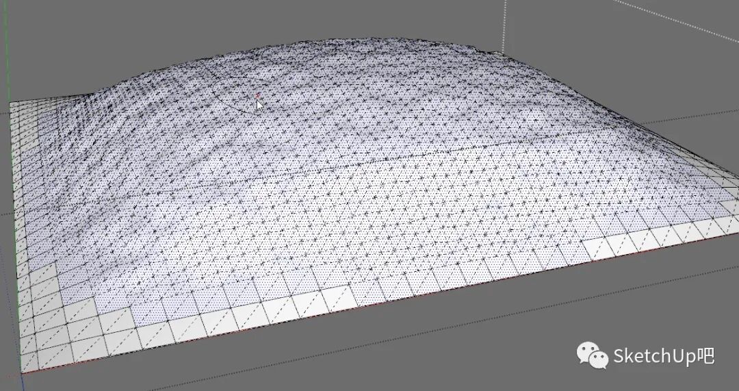The height and width of the screenshot is (391, 739).
Task: Click the red Smoove center point on terrain
Action: [x=257, y=97]
